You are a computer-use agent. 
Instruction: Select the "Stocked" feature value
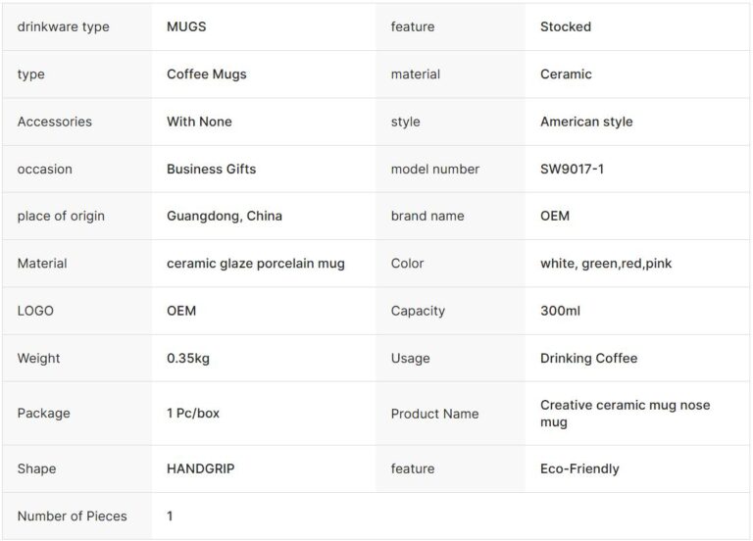tap(566, 26)
